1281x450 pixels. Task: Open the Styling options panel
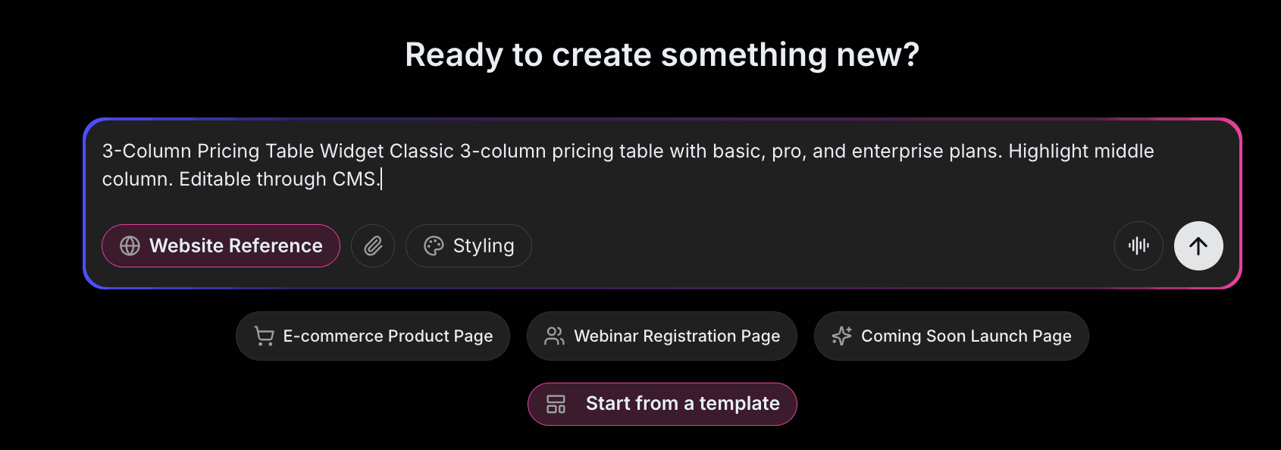click(468, 245)
